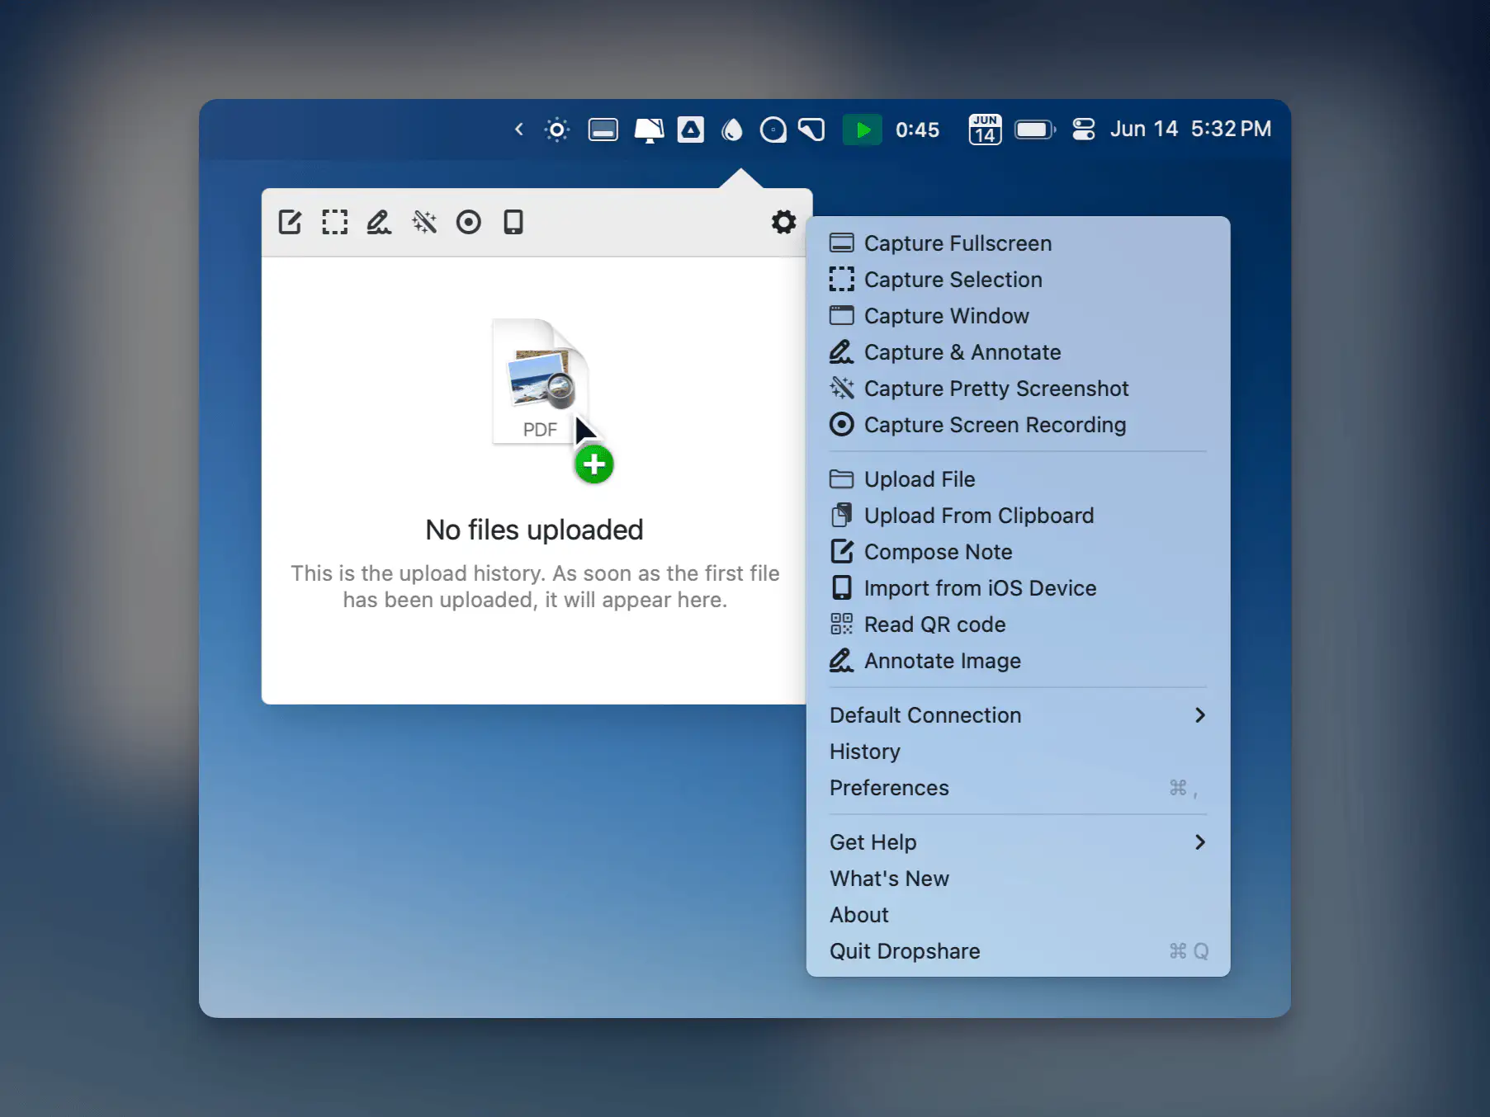This screenshot has height=1117, width=1490.
Task: Click the Pretty Screenshot toolbar icon
Action: tap(424, 222)
